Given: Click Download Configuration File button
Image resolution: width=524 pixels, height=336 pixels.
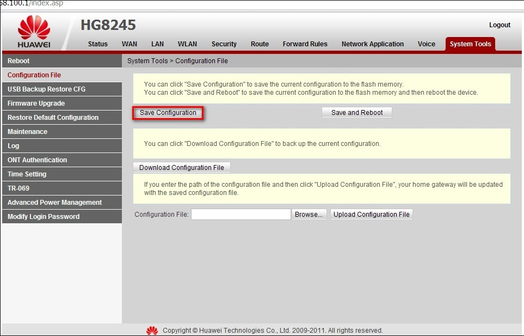Looking at the screenshot, I should pos(182,168).
